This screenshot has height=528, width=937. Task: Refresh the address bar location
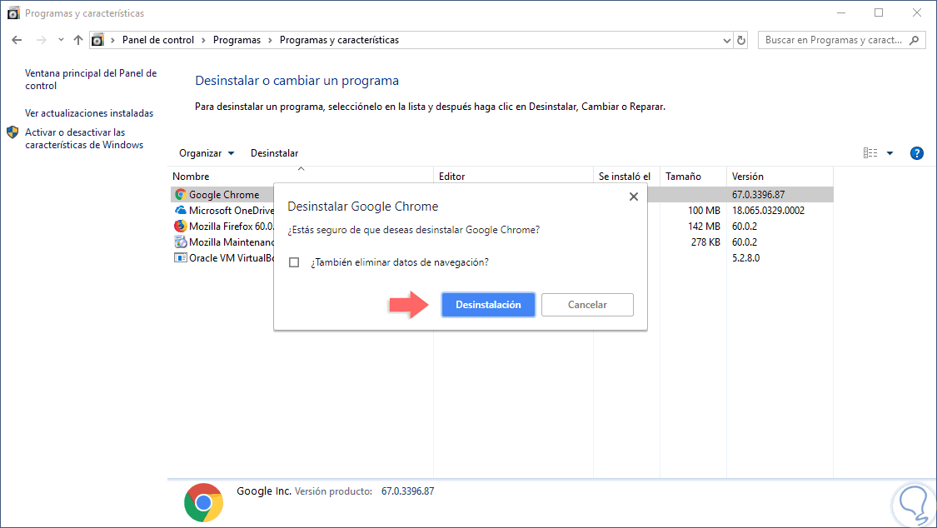(741, 40)
